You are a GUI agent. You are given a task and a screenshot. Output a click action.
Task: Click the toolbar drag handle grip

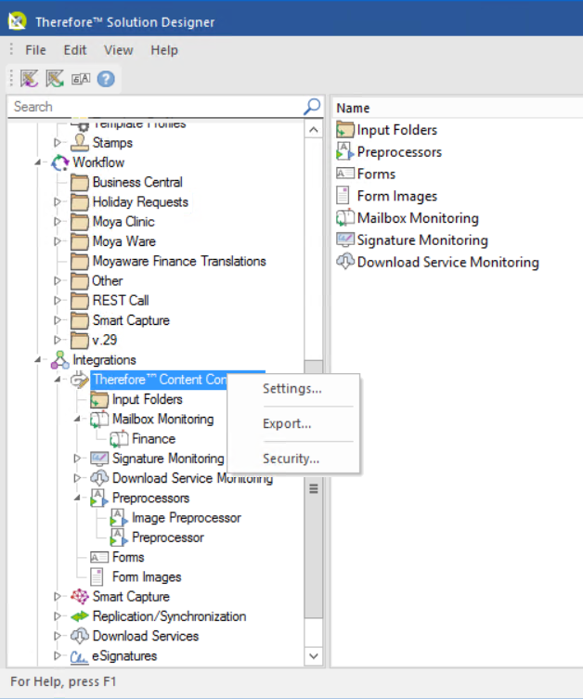12,79
